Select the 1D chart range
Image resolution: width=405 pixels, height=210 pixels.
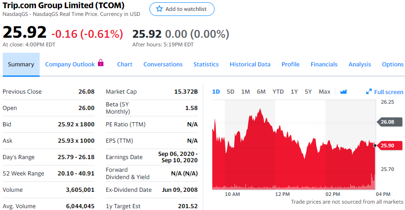pyautogui.click(x=216, y=92)
